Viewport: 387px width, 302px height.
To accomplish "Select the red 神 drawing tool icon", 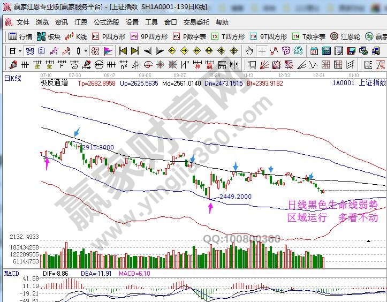I will pyautogui.click(x=196, y=65).
